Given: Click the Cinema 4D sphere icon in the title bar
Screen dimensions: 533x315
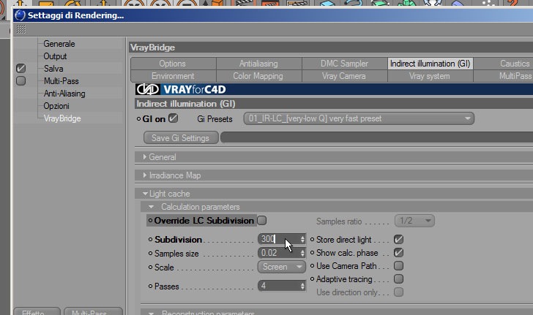Looking at the screenshot, I should point(20,15).
